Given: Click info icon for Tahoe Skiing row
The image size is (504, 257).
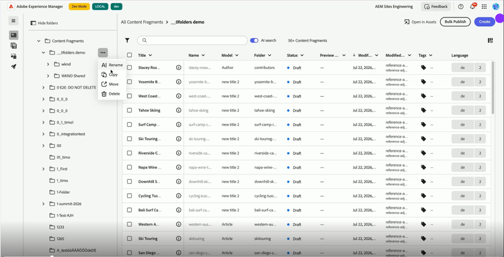Looking at the screenshot, I should point(179,110).
